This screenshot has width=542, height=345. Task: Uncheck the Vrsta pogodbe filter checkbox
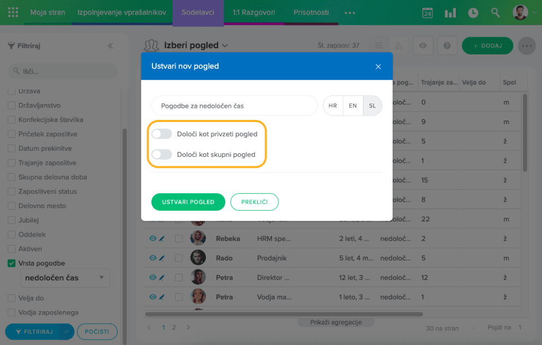pos(12,264)
